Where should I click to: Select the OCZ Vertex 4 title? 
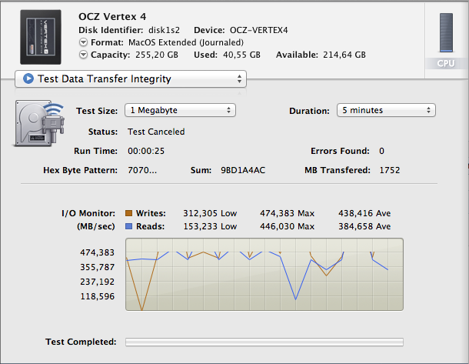point(112,16)
